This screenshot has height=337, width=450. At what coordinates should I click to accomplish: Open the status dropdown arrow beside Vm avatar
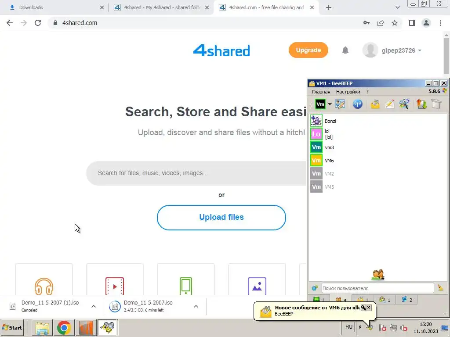coord(330,104)
